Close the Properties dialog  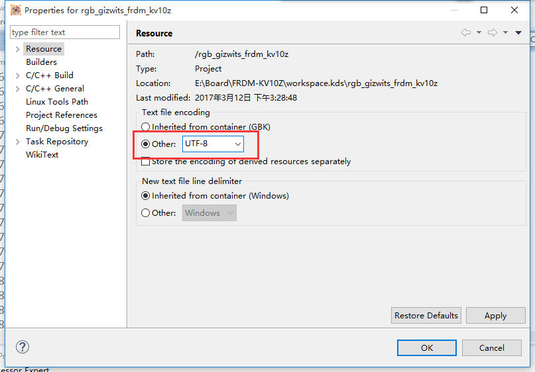(x=514, y=10)
